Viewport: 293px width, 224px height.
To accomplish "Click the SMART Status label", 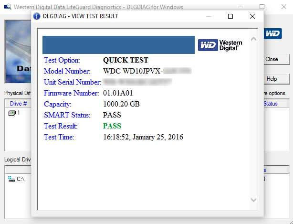I will 67,115.
